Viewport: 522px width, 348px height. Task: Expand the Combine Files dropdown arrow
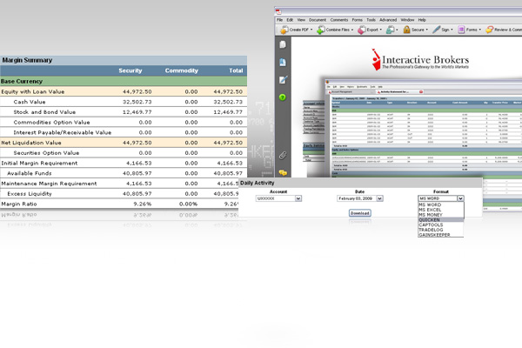[352, 30]
